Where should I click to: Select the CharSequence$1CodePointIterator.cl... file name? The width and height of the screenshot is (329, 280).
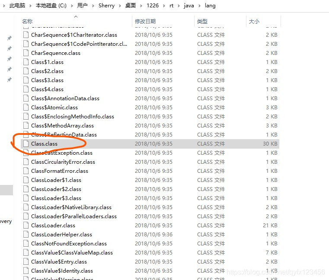coord(79,44)
